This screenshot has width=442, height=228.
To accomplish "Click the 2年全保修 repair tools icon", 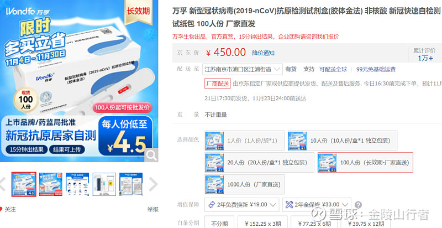I will pyautogui.click(x=289, y=205).
